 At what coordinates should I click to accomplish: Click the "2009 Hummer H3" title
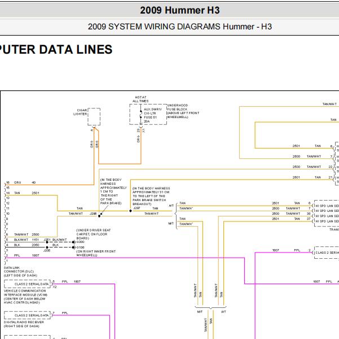(180, 10)
